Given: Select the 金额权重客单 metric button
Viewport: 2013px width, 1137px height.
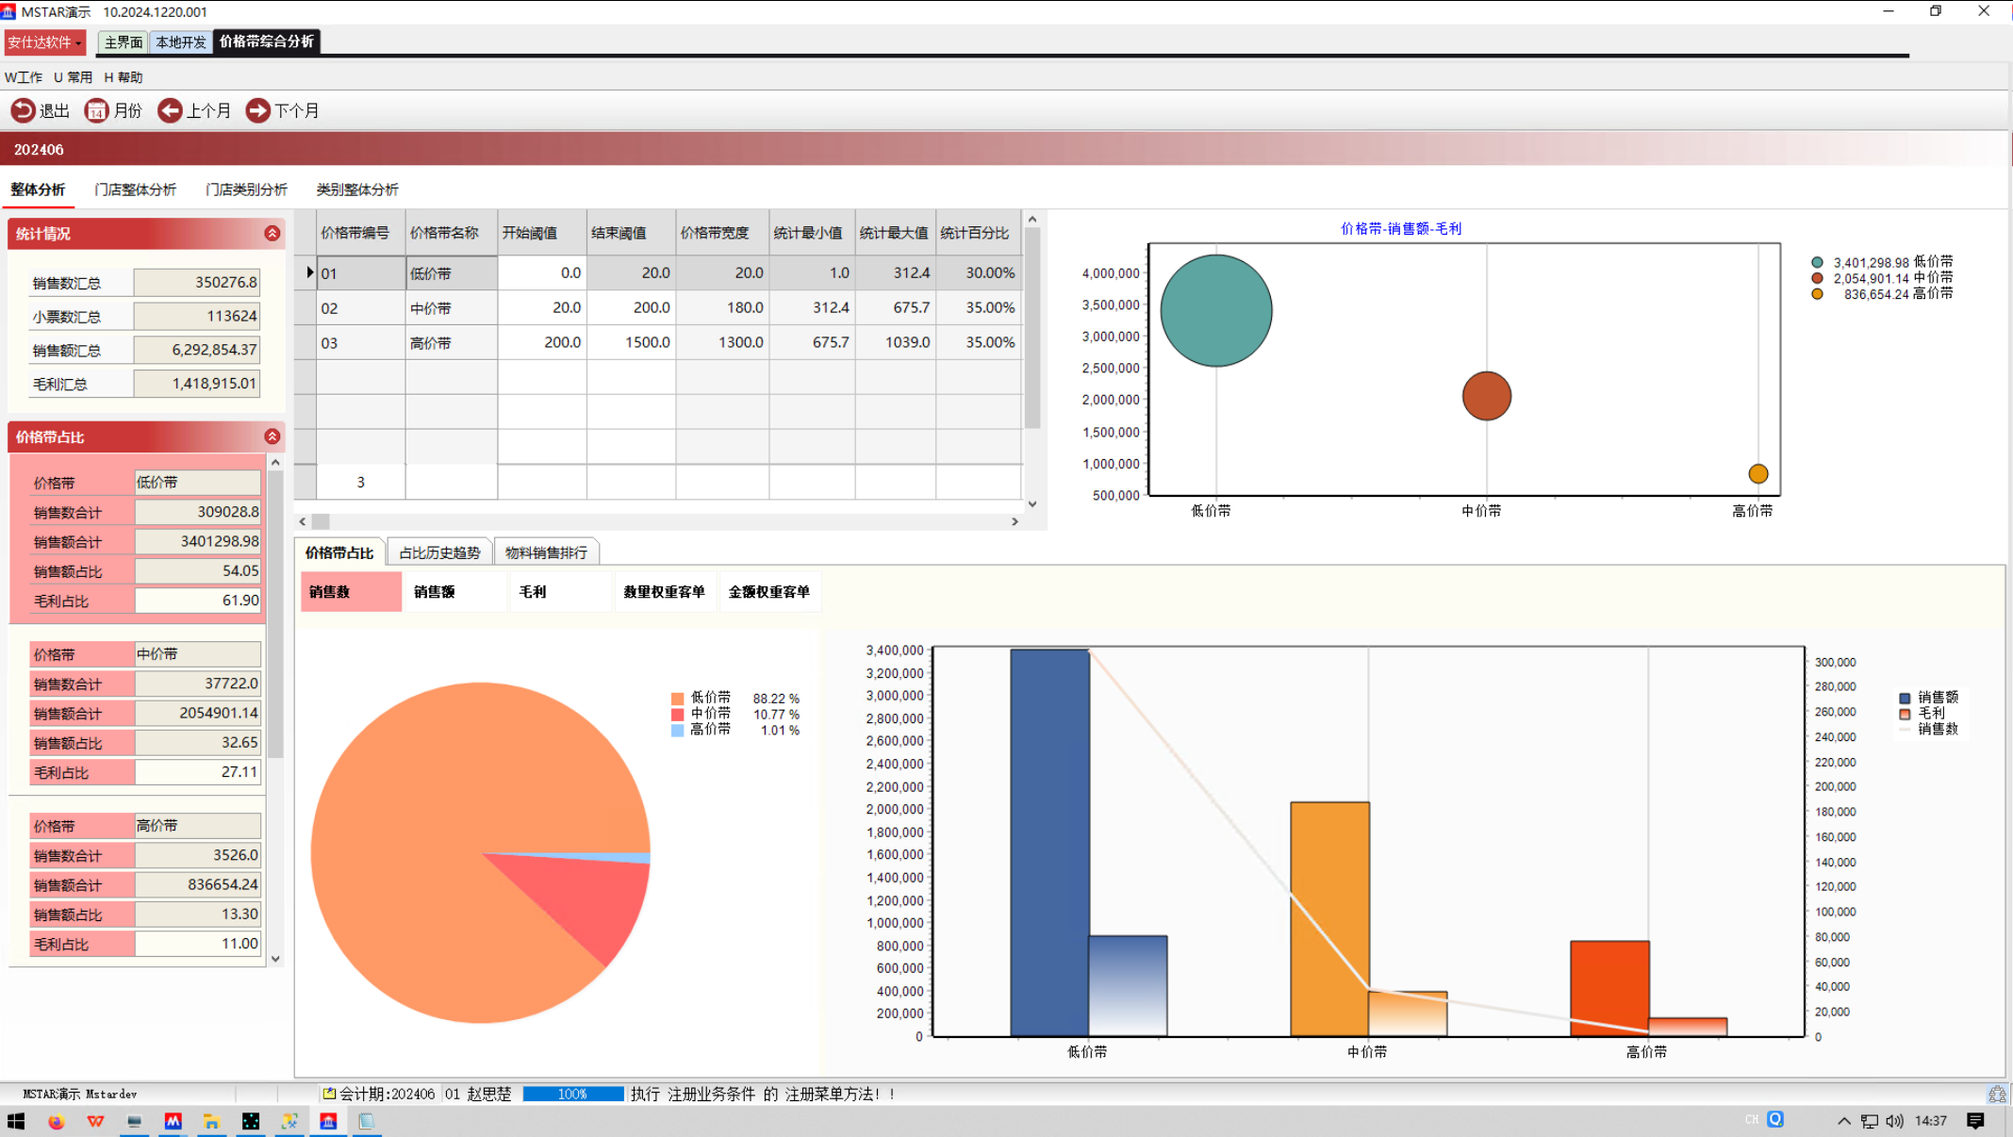Looking at the screenshot, I should click(x=768, y=592).
